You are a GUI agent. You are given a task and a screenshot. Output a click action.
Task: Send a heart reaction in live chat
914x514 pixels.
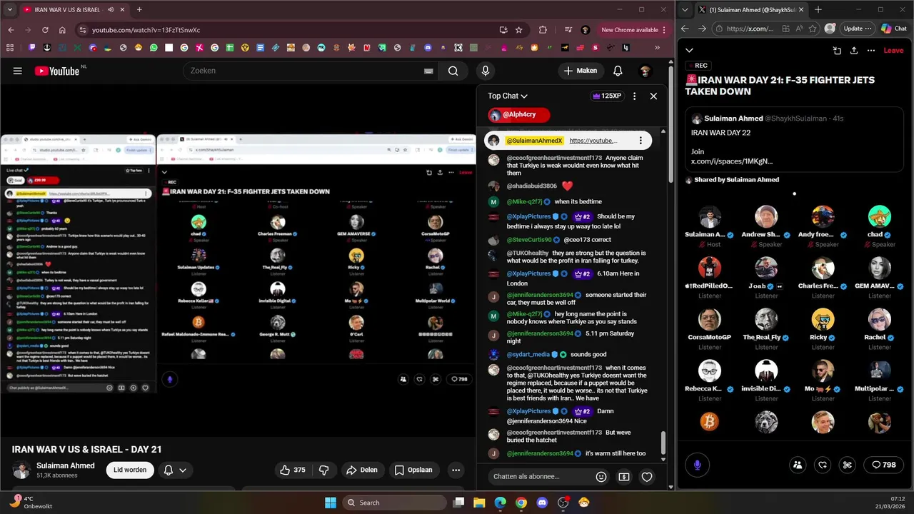[x=647, y=477]
